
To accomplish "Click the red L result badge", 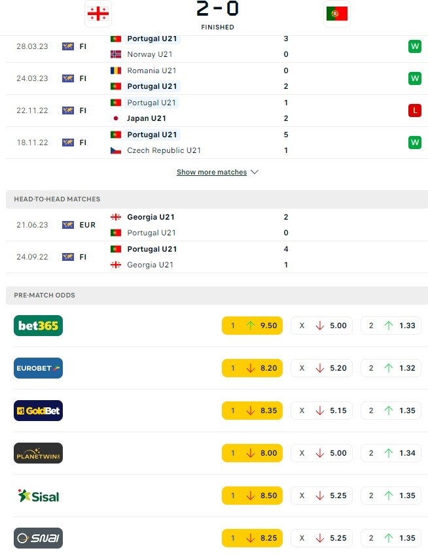I will [415, 110].
